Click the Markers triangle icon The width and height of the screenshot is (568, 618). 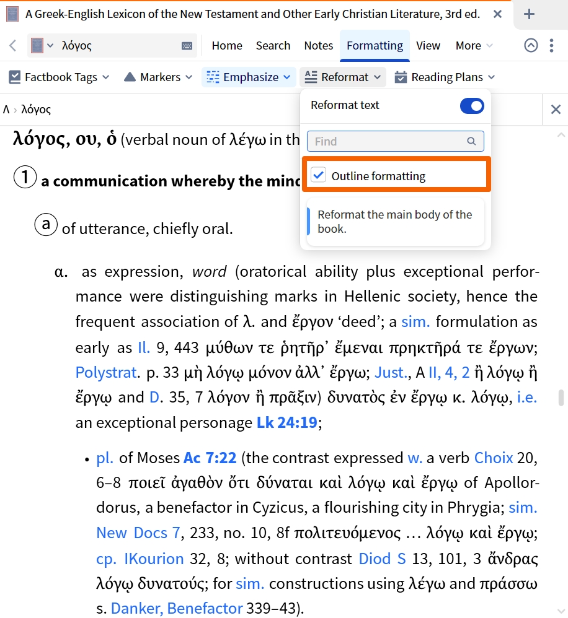[x=130, y=77]
